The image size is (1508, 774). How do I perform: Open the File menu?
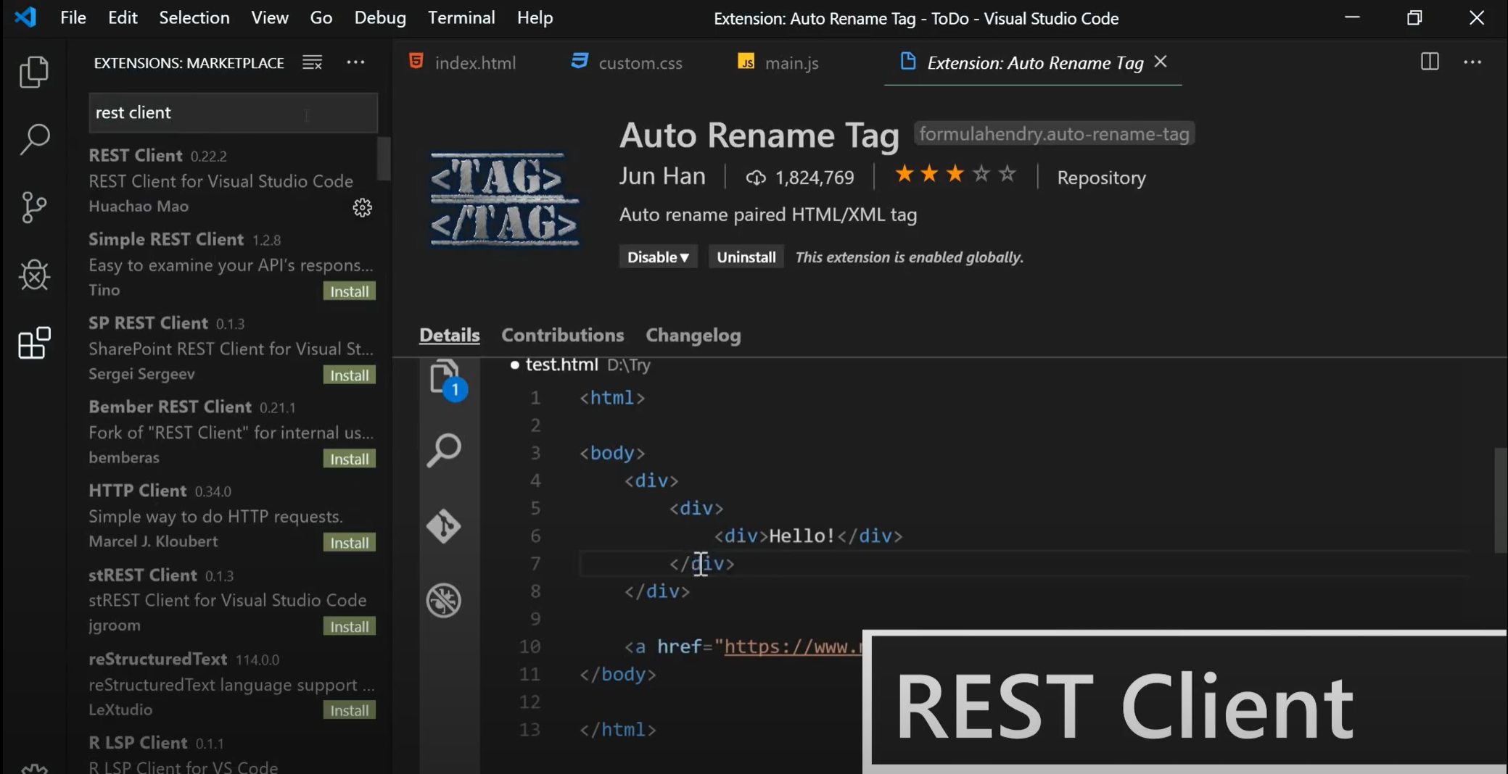(73, 17)
